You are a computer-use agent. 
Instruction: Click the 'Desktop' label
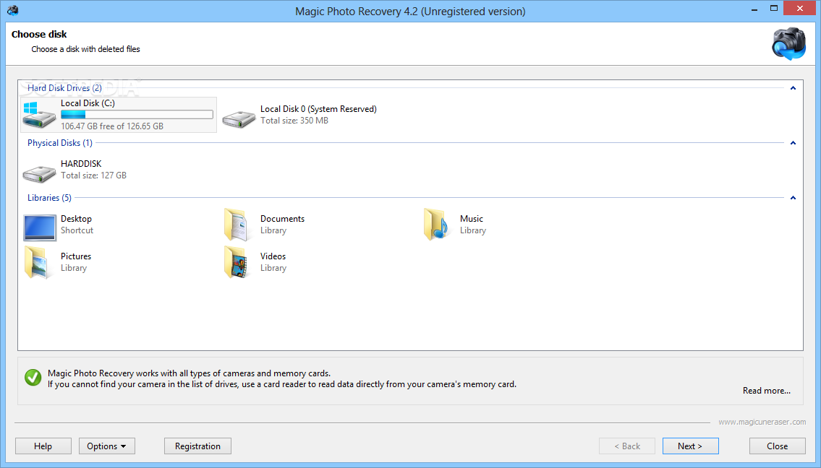pos(76,219)
